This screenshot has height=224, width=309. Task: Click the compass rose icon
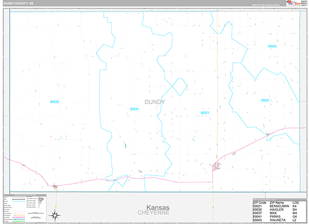55,215
